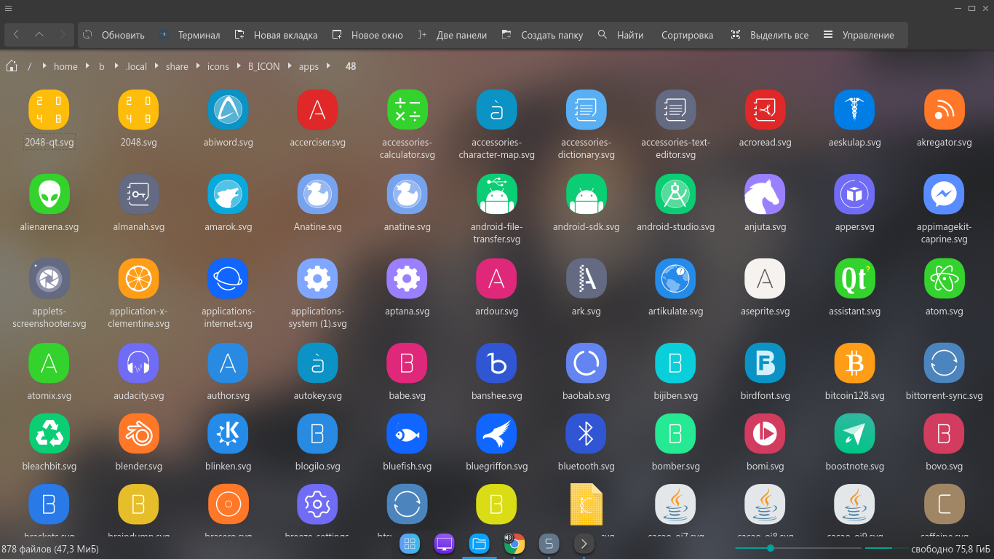
Task: Click the '878 файлов (47,3 МиБ)' status text
Action: click(x=50, y=549)
